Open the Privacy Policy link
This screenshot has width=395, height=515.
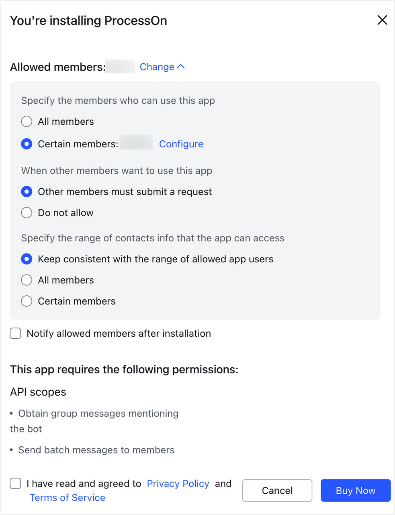[x=178, y=484]
